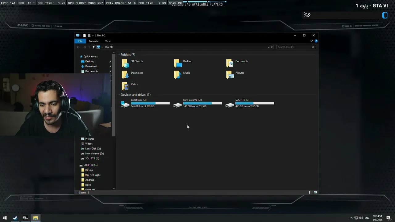This screenshot has width=395, height=222.
Task: Click the search magnifier icon
Action: 313,47
